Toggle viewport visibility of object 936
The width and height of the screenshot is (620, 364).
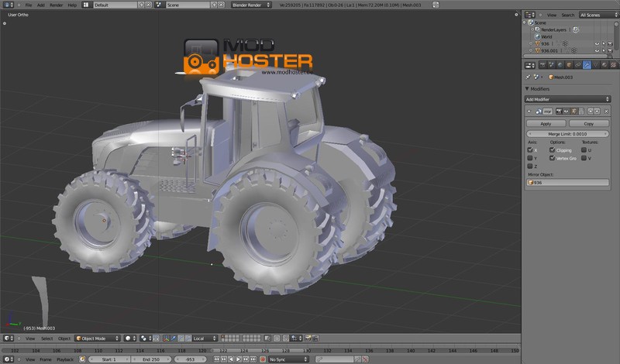597,44
